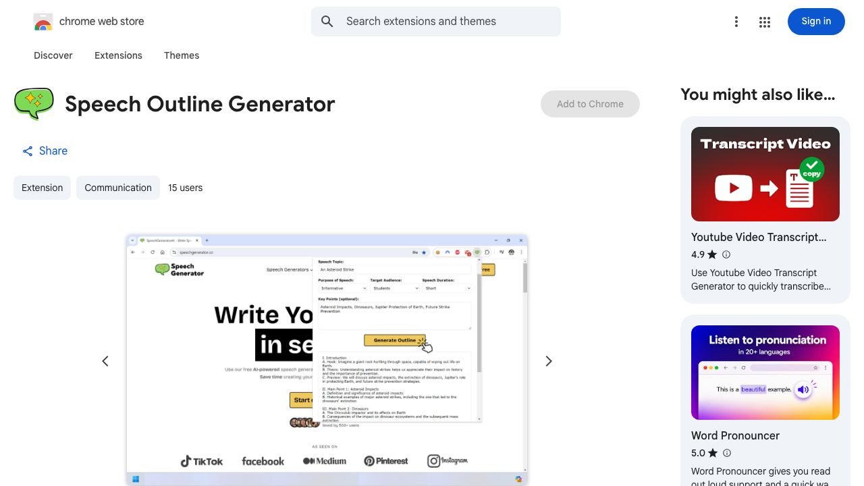Click the star icon next to 5.0
The height and width of the screenshot is (486, 864).
[713, 453]
